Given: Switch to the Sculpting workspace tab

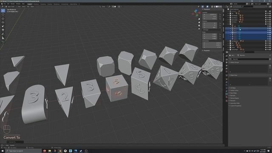Looking at the screenshot, I should tap(43, 4).
